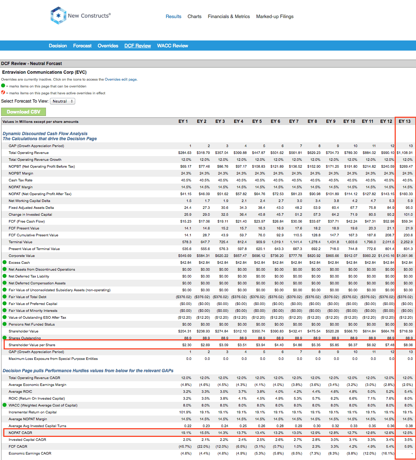Switch to the Forecast tab
Screen dimensions: 416x460
82,46
